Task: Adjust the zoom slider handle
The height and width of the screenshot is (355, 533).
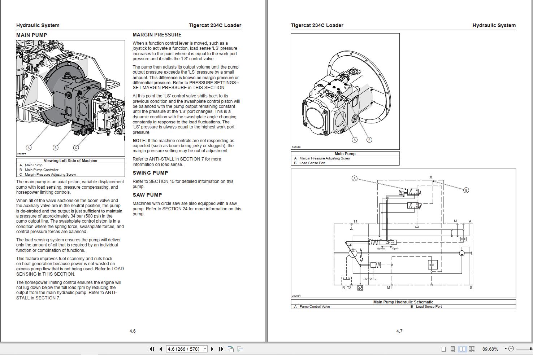Action: click(530, 349)
